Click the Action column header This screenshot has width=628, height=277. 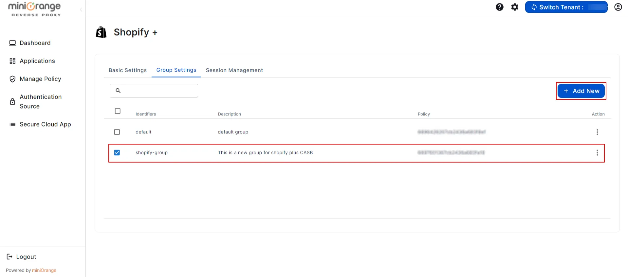598,114
